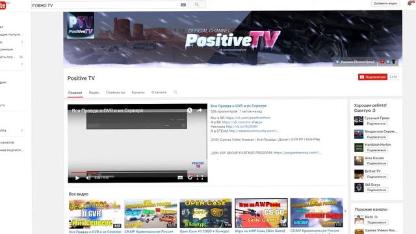Open the CR:MP 7:22 video thumbnail
The width and height of the screenshot is (416, 234).
coord(317,213)
